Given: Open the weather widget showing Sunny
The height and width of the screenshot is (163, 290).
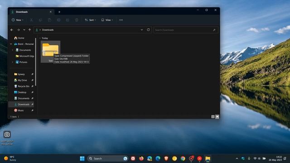Looking at the screenshot, I should click(10, 158).
